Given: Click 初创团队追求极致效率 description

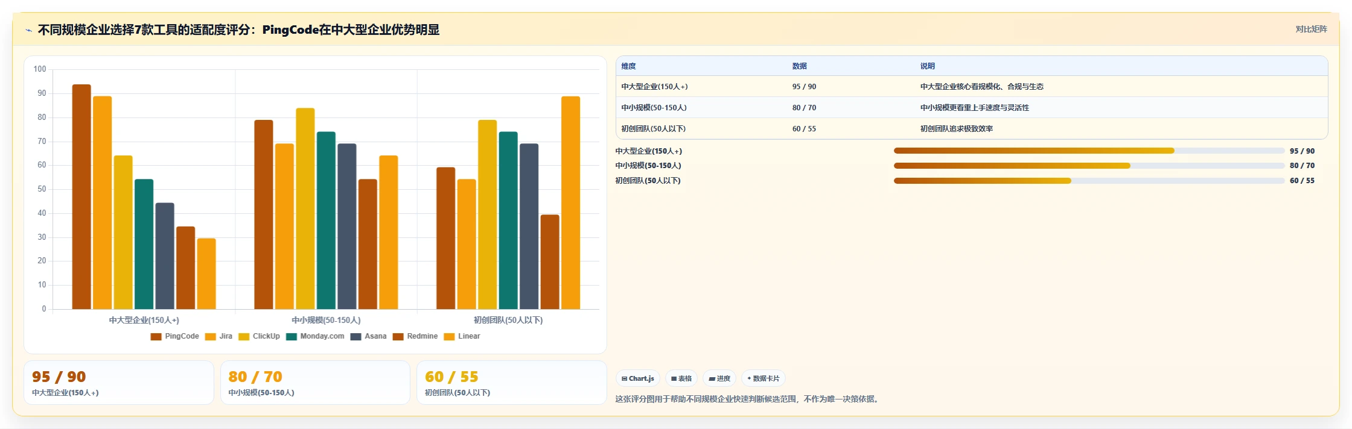Looking at the screenshot, I should click(956, 129).
